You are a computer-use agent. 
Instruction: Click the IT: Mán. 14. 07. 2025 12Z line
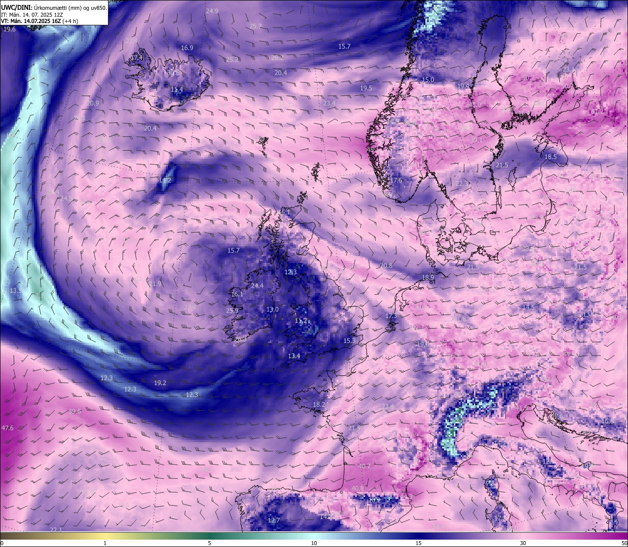coord(32,14)
